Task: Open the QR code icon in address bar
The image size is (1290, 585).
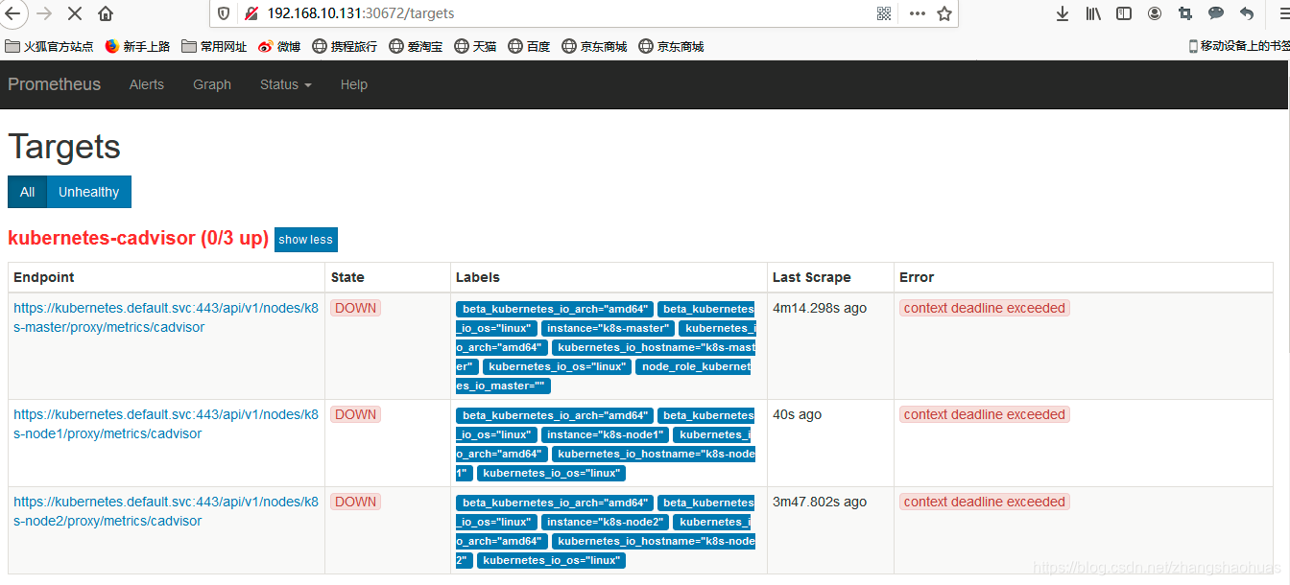Action: (x=884, y=13)
